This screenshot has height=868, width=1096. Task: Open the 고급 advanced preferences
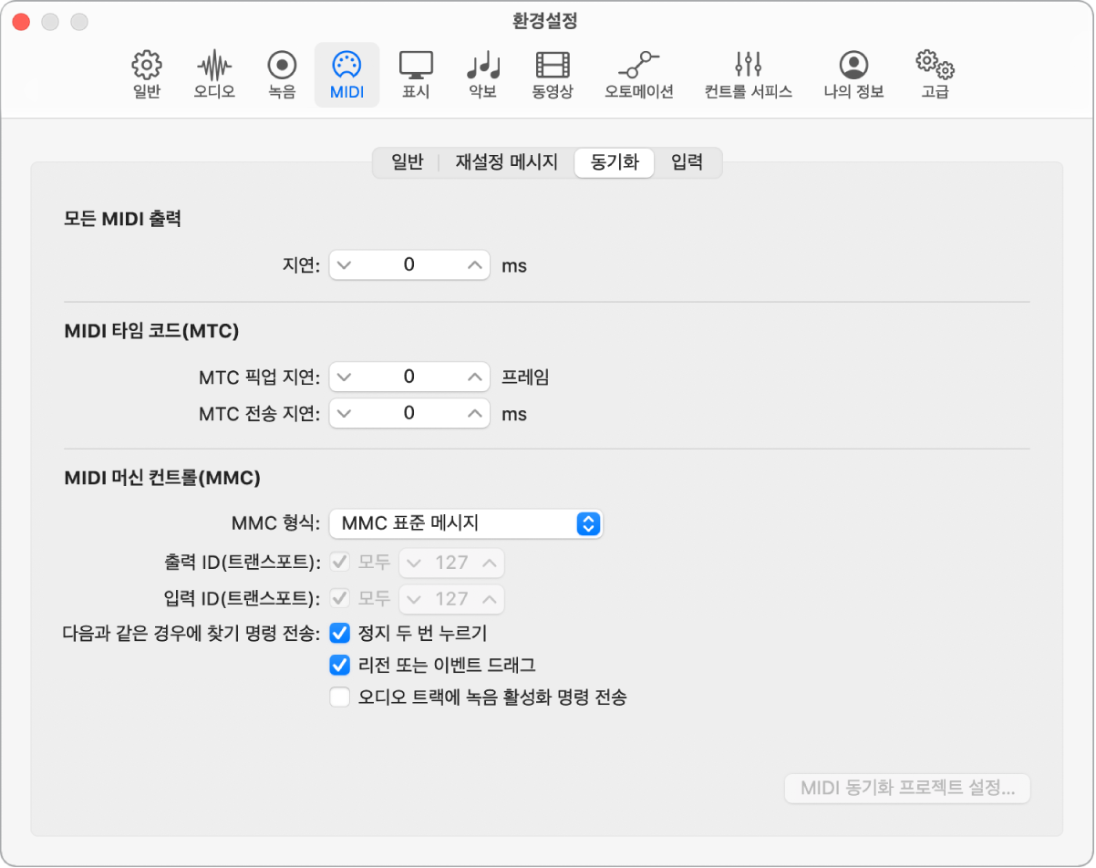[x=935, y=75]
